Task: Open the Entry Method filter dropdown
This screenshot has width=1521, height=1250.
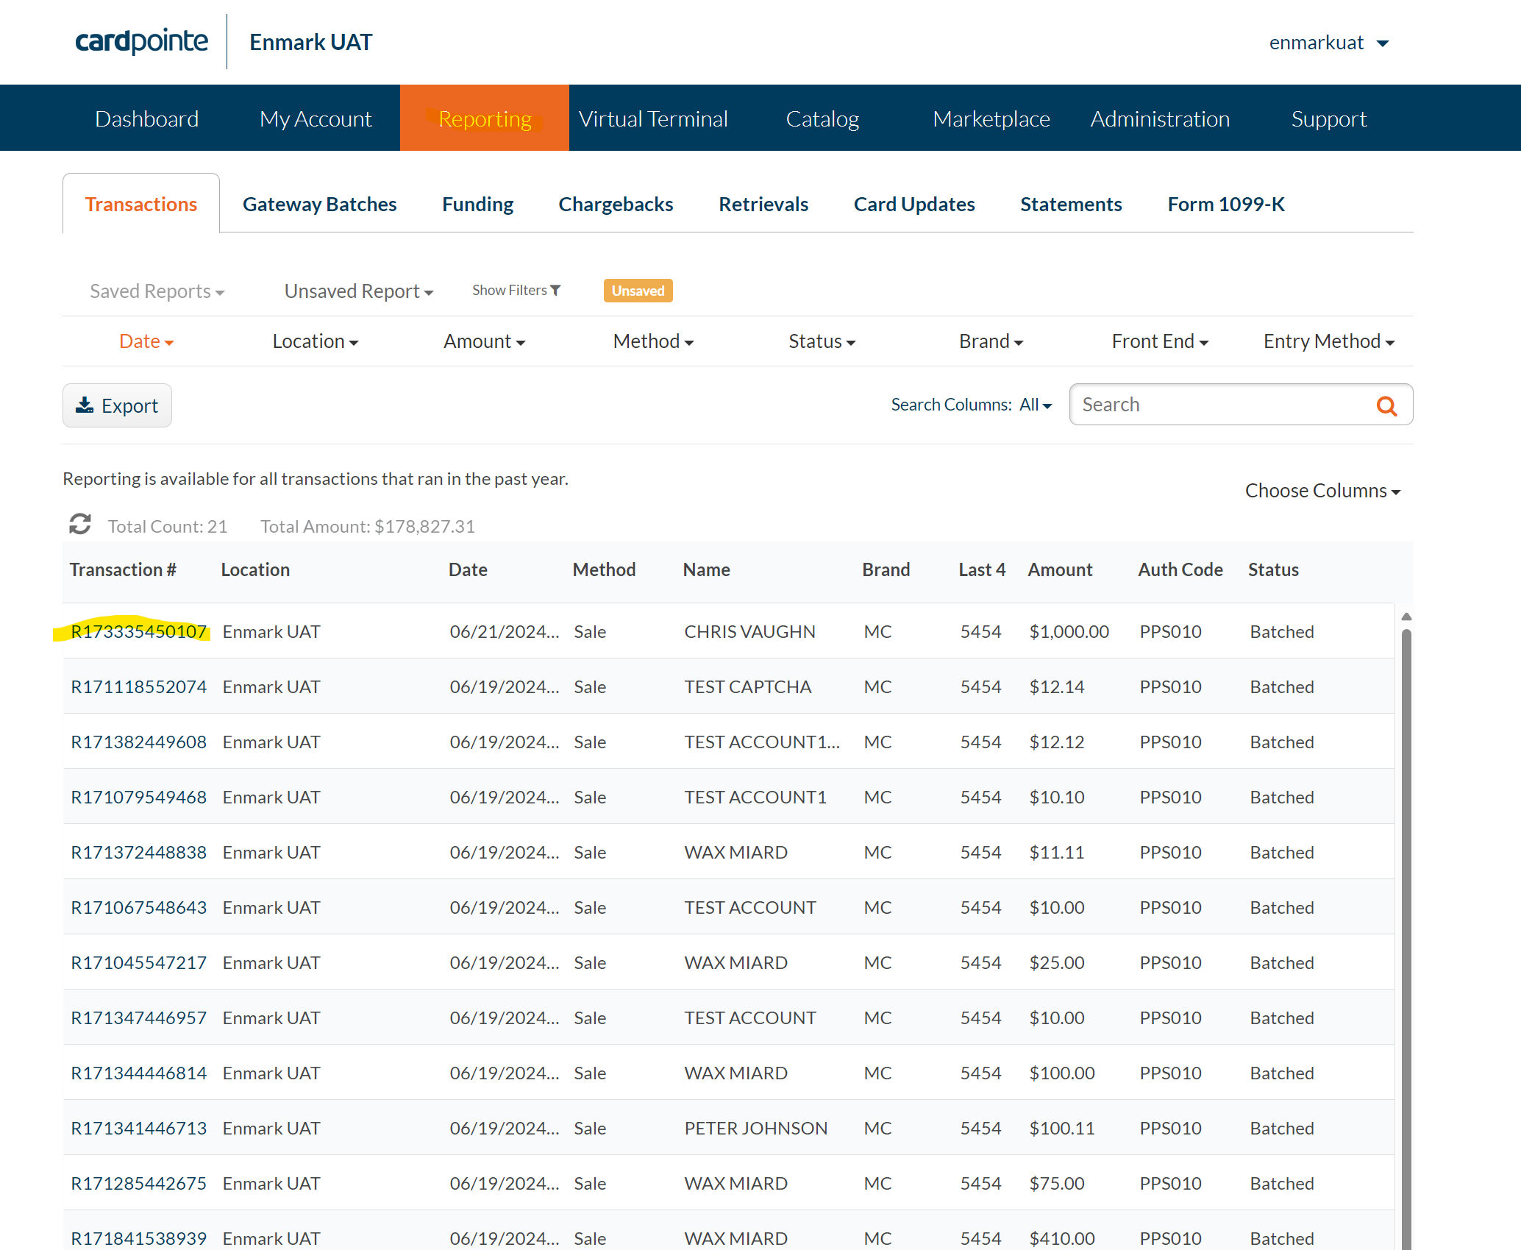Action: click(x=1329, y=341)
